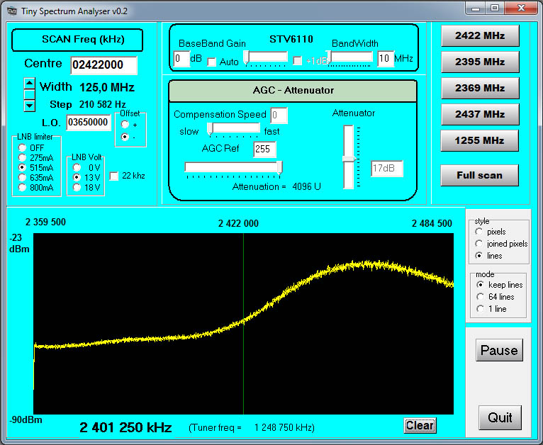Click the vertical Attenuator slider

(x=348, y=159)
